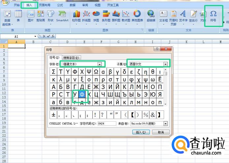Open header and footer (页眉和页脚)
The height and width of the screenshot is (163, 229).
click(x=173, y=18)
